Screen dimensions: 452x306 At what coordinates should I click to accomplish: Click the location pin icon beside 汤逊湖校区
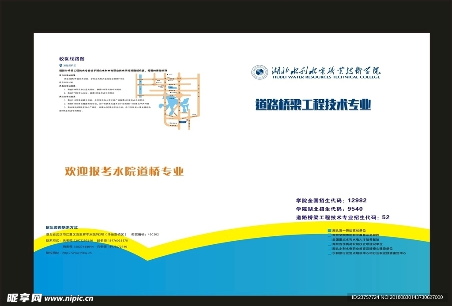coord(60,66)
